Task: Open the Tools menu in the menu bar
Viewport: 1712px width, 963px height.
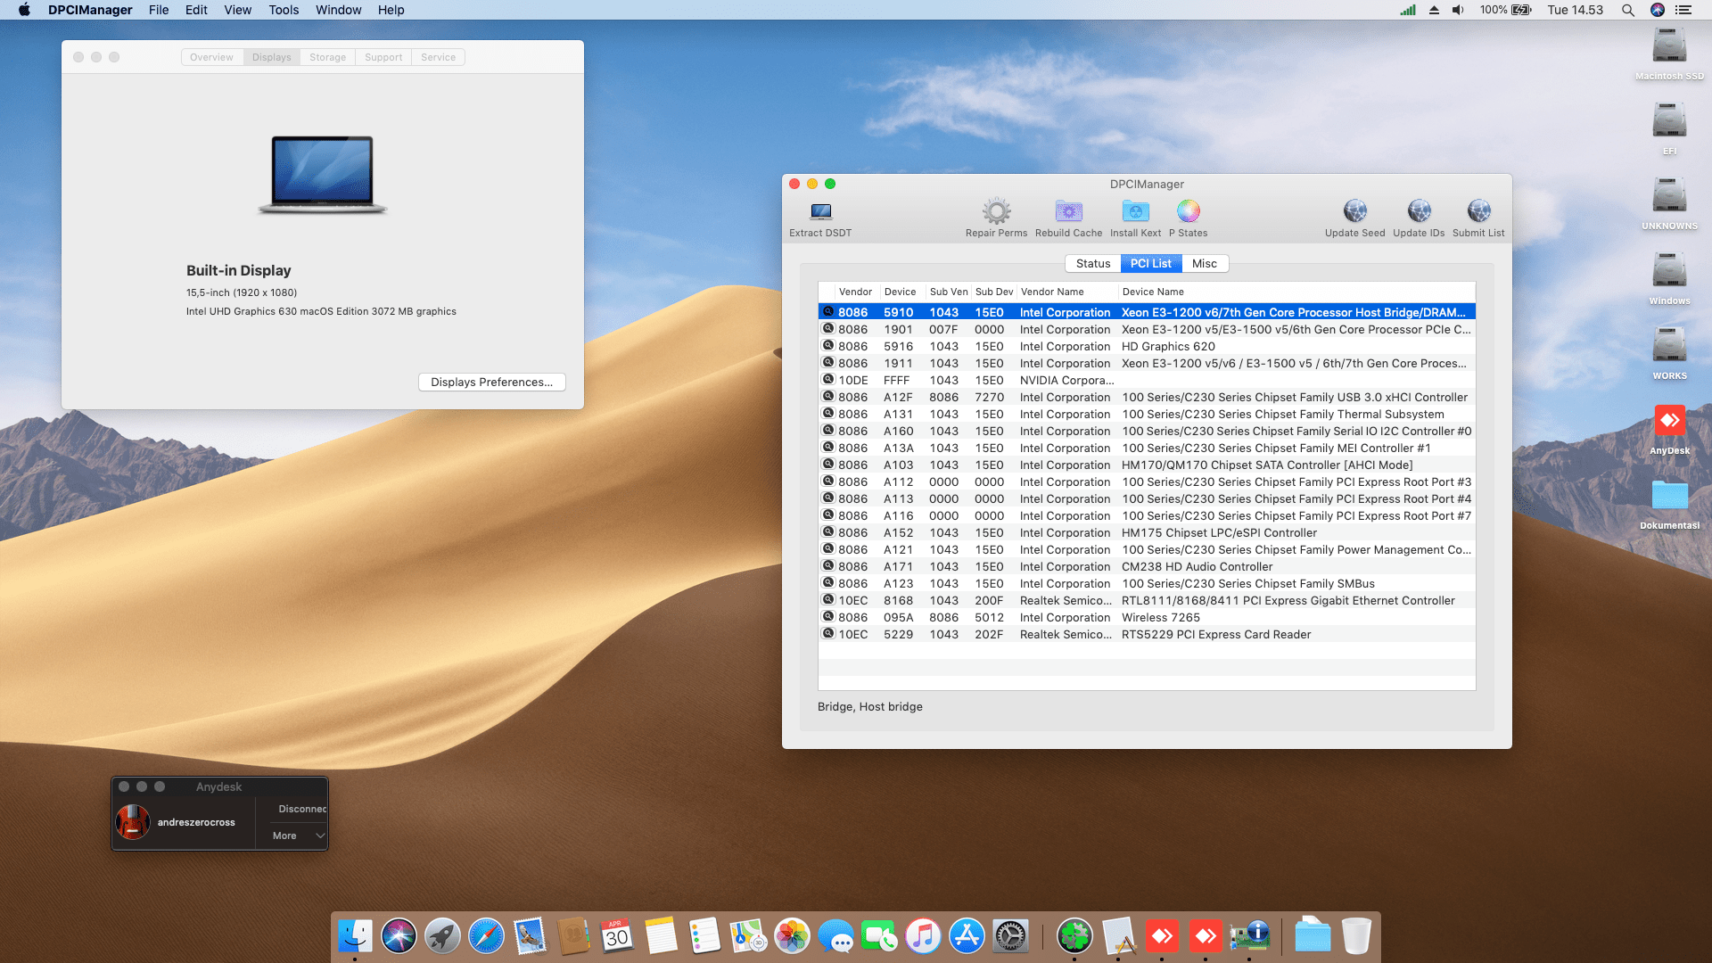Action: (284, 10)
